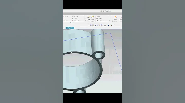
Task: Click the dark shape icon in view toolbar
Action: [x=105, y=25]
